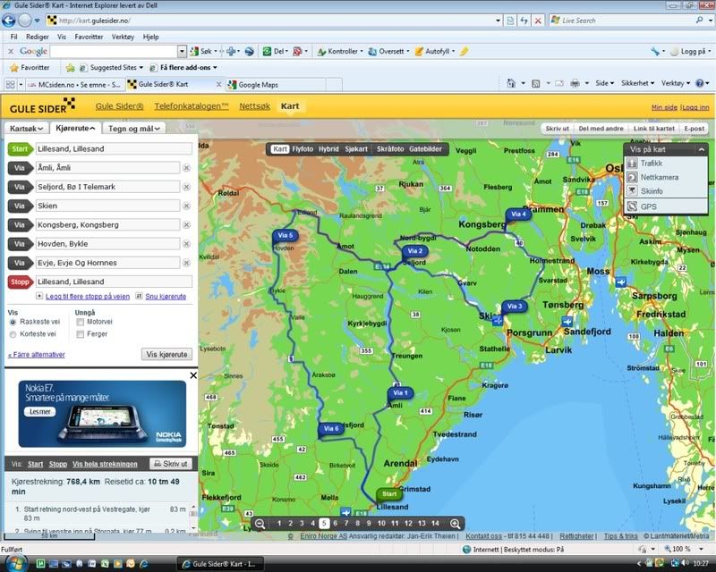The width and height of the screenshot is (716, 572).
Task: Click the printer icon in command bar
Action: click(575, 83)
